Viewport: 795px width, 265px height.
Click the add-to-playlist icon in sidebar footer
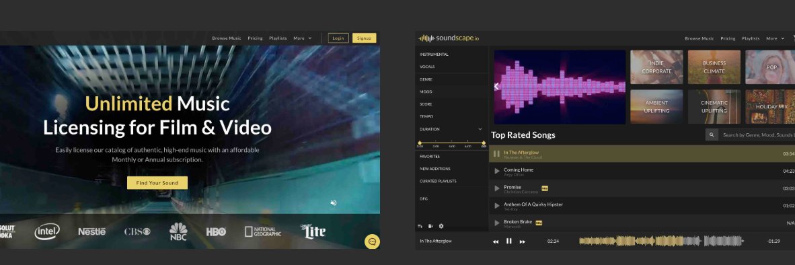[420, 226]
